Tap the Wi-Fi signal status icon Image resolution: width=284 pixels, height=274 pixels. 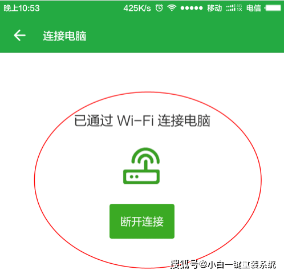[172, 8]
